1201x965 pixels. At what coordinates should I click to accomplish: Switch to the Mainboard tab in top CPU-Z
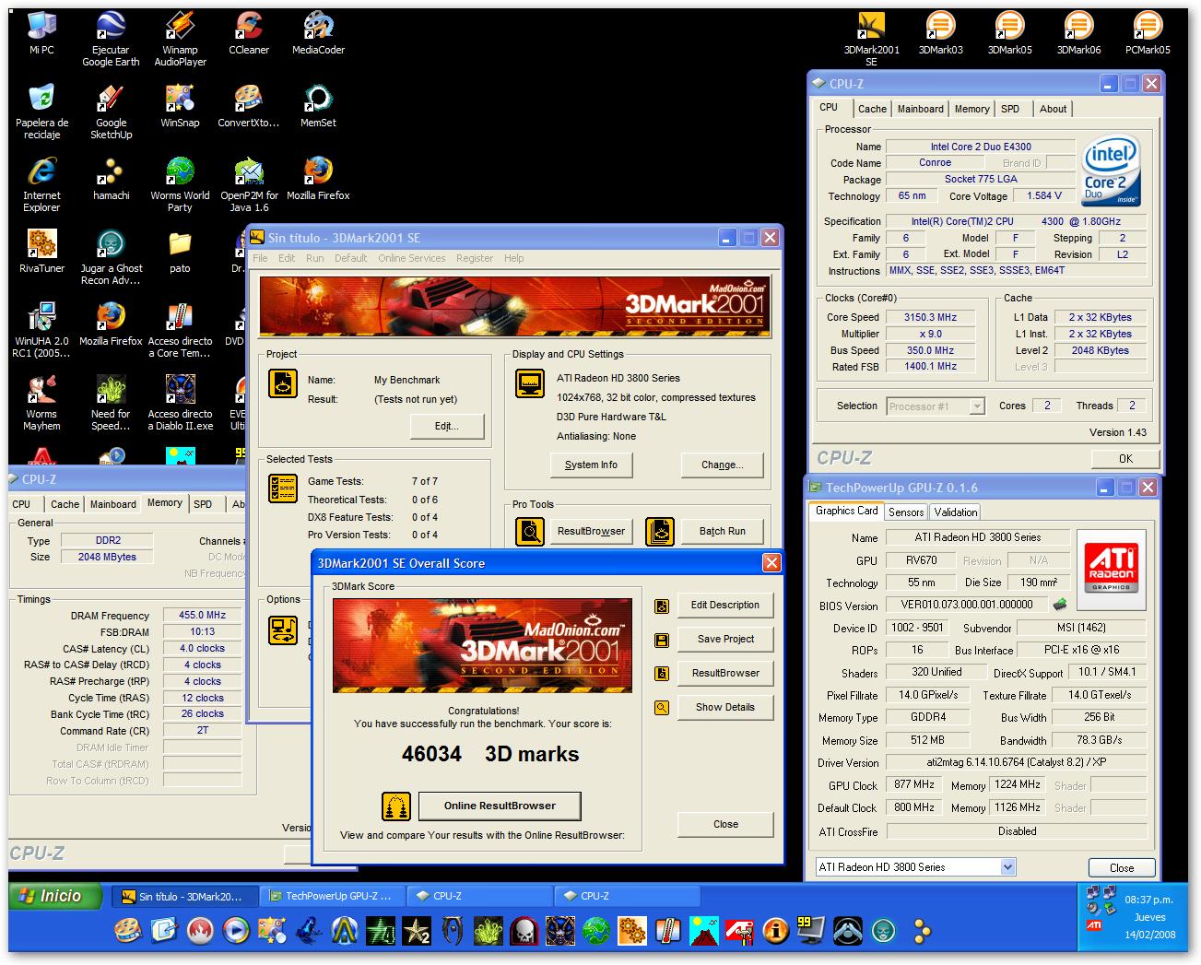pos(921,109)
